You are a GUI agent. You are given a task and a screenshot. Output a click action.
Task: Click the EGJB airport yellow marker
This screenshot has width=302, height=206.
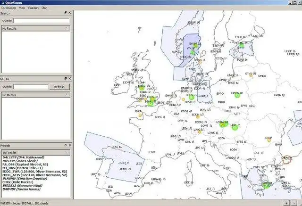coord(140,115)
